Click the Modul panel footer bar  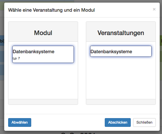click(x=43, y=102)
